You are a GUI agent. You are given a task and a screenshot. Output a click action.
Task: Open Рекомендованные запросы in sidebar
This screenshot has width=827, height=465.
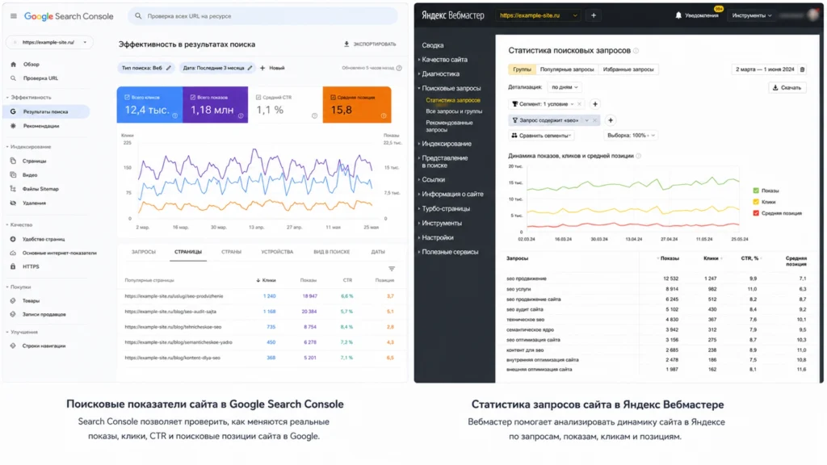coord(449,126)
